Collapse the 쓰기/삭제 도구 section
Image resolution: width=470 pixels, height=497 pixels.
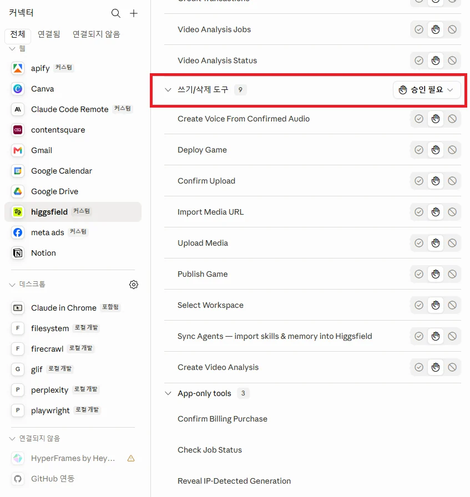[x=168, y=90]
